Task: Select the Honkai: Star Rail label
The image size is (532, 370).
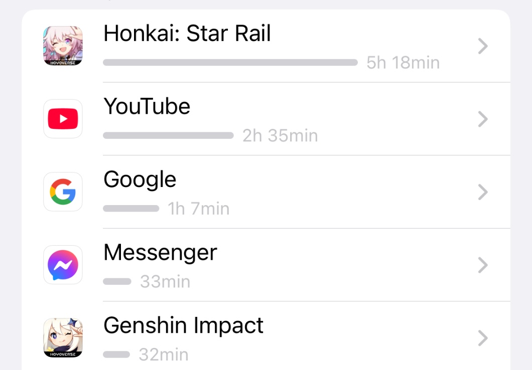Action: coord(187,34)
